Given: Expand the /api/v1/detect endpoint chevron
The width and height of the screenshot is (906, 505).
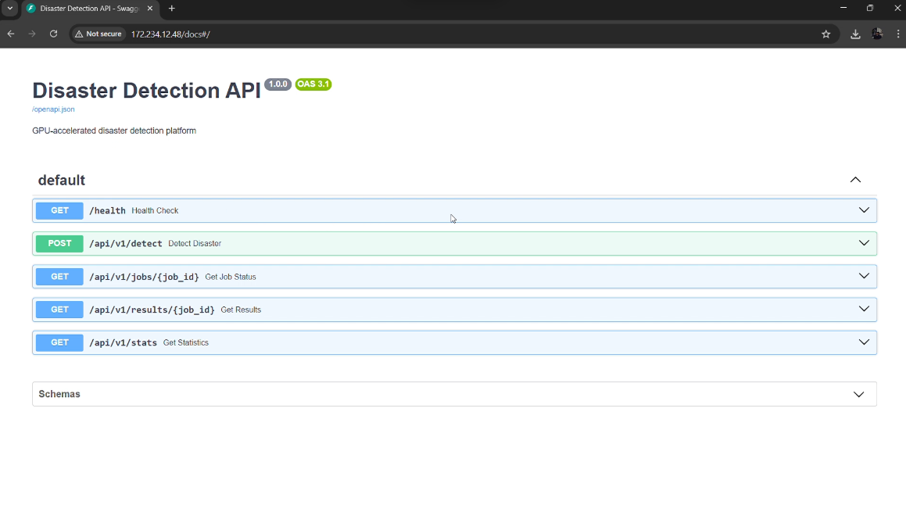Looking at the screenshot, I should (x=864, y=243).
